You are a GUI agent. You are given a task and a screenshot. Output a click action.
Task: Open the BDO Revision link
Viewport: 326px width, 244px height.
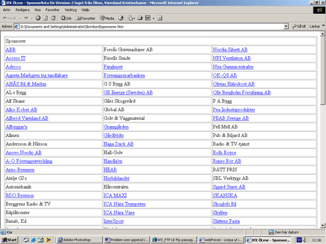pyautogui.click(x=20, y=195)
